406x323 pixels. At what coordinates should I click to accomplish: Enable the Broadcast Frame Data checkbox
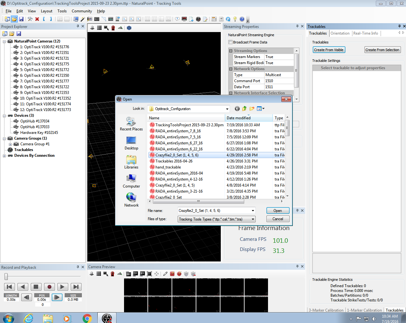231,42
